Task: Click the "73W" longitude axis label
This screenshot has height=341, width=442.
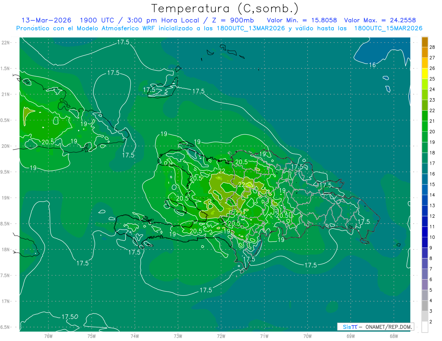Action: coord(178,336)
